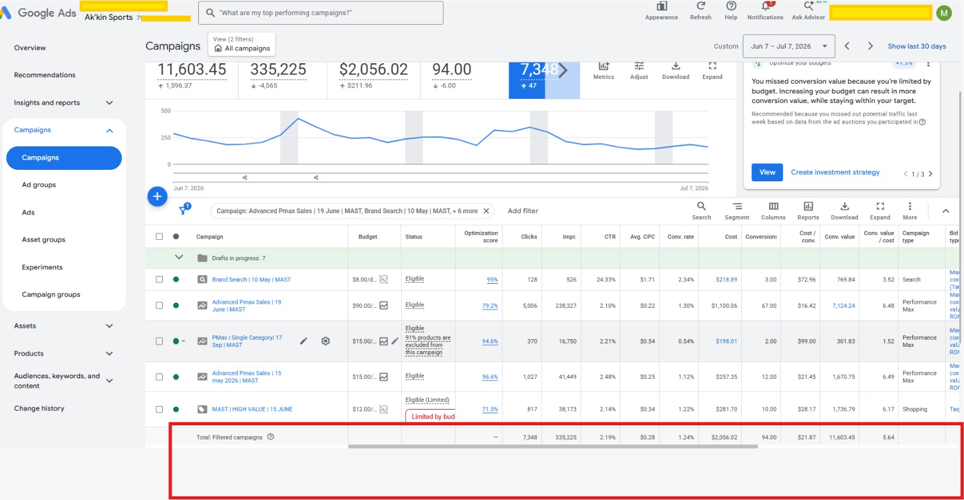Open the Help icon

tap(731, 6)
